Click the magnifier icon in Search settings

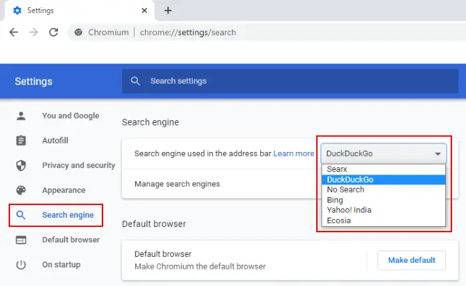tap(135, 81)
